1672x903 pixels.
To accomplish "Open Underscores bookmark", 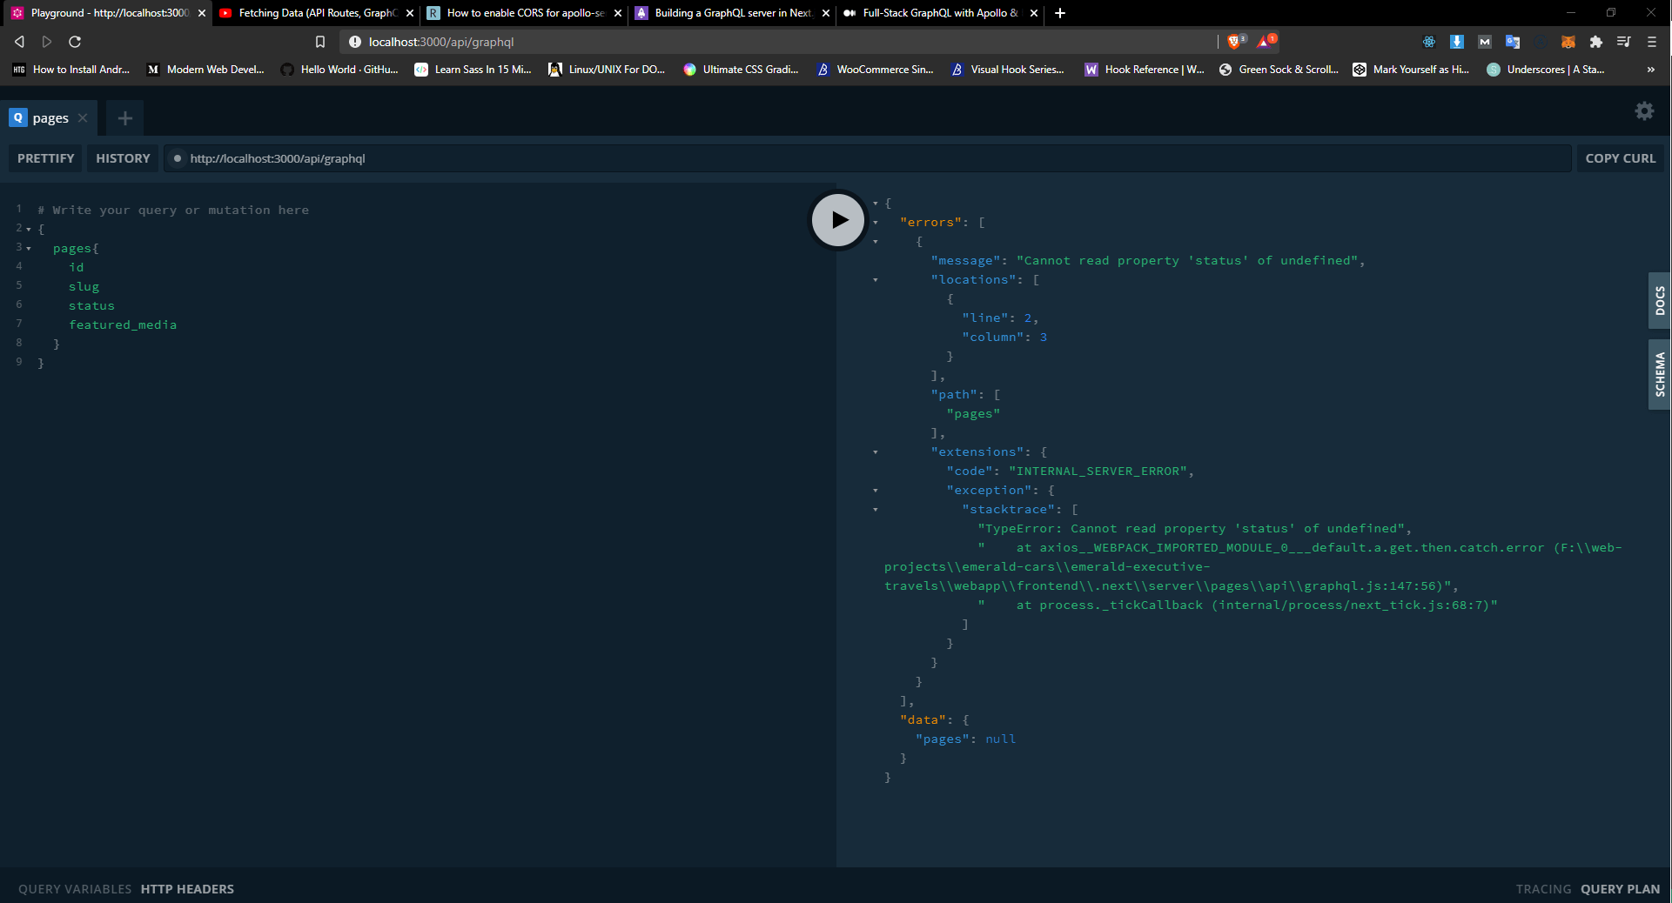I will click(x=1546, y=70).
